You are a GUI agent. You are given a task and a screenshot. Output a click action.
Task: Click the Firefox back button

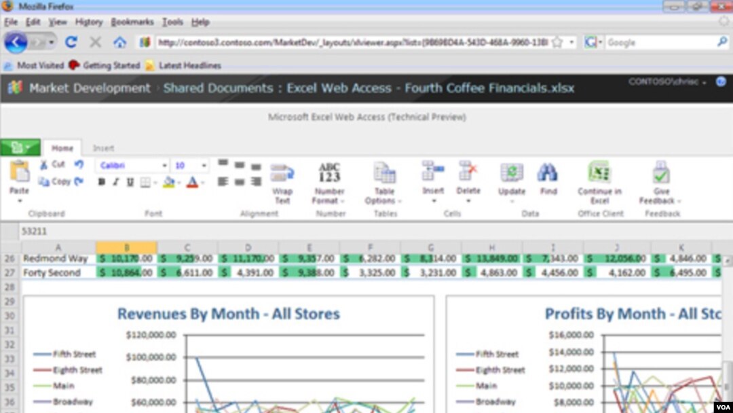click(x=16, y=43)
